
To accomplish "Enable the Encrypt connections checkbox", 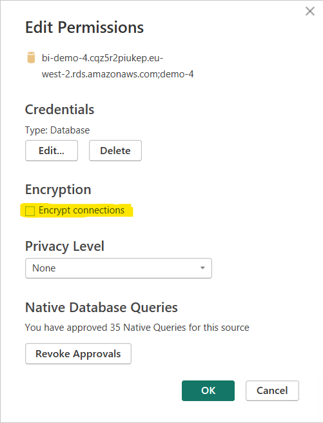I will tap(30, 211).
